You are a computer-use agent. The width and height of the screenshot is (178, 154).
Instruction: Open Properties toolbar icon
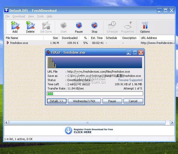(128, 25)
